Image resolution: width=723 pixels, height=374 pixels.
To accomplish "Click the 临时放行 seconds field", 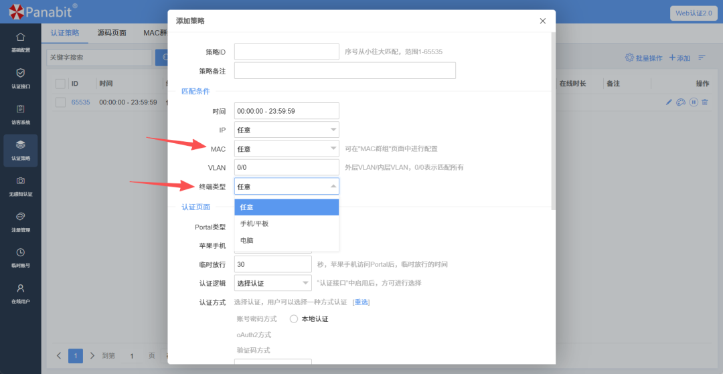I will pos(273,264).
